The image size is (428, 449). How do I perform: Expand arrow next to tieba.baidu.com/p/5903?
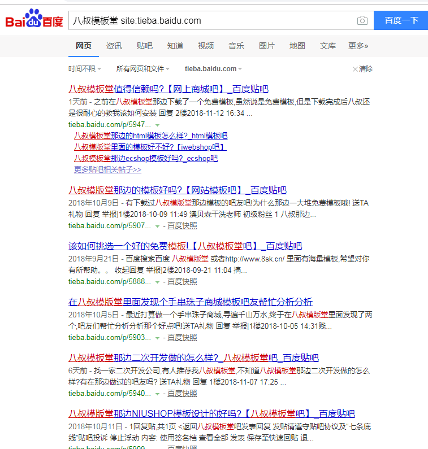(157, 338)
